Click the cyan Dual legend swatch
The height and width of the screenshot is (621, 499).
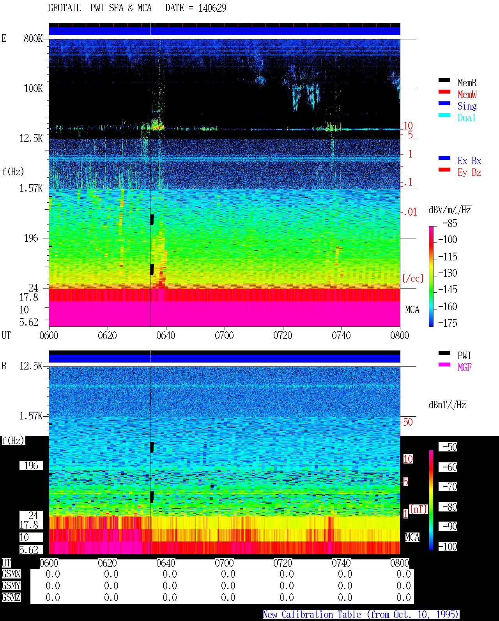[444, 115]
